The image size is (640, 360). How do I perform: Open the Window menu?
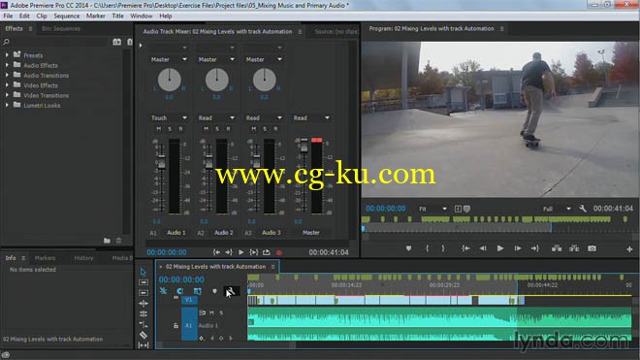tap(142, 16)
